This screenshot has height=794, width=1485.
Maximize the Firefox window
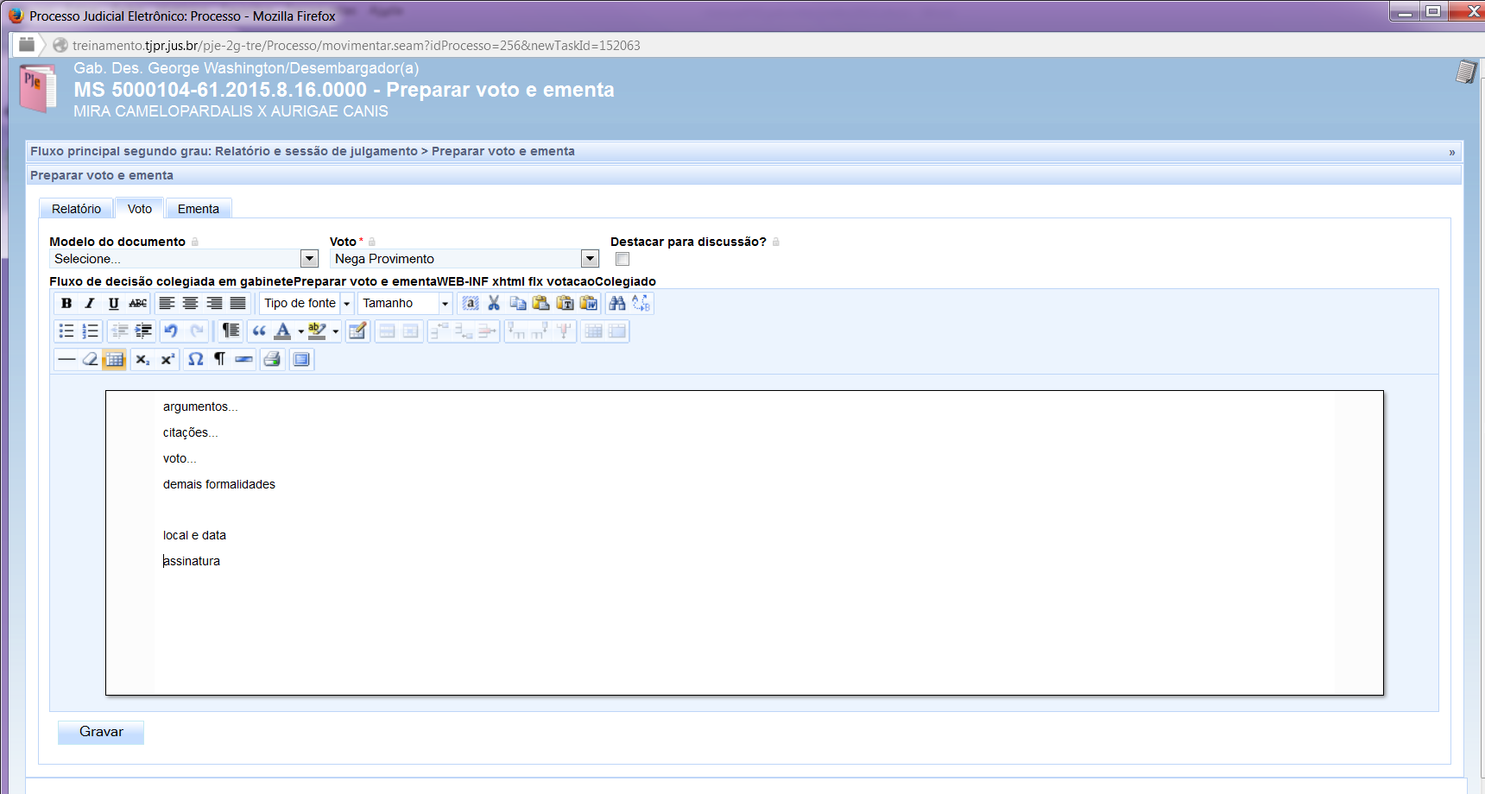point(1434,11)
